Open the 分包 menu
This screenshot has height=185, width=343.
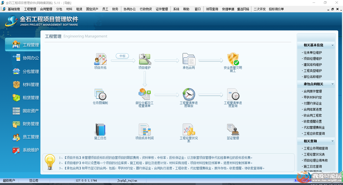click(59, 9)
